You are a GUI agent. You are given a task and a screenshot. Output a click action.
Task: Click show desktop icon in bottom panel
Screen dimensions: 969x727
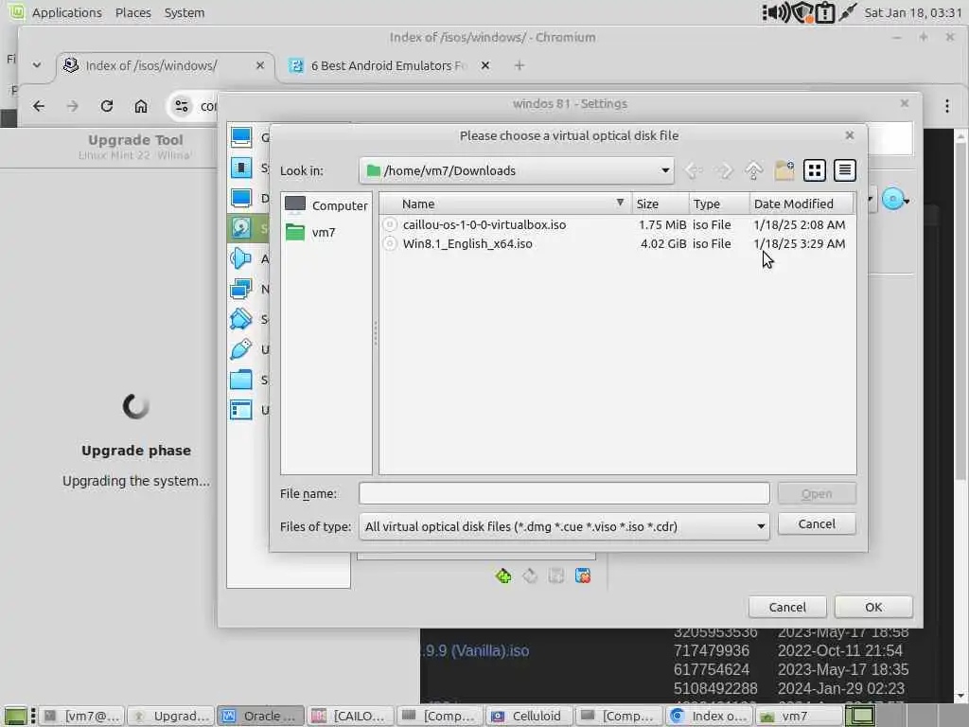[15, 716]
